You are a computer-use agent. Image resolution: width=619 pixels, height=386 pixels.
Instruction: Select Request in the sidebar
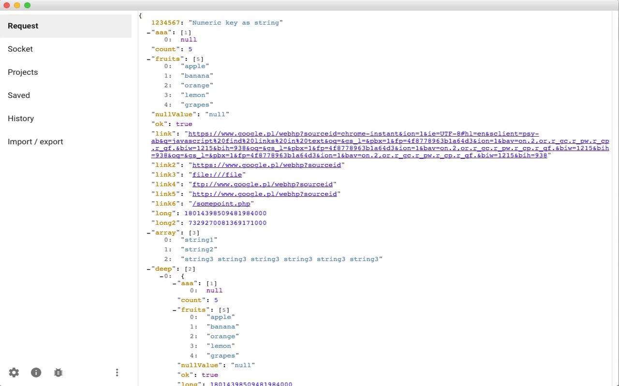coord(66,26)
